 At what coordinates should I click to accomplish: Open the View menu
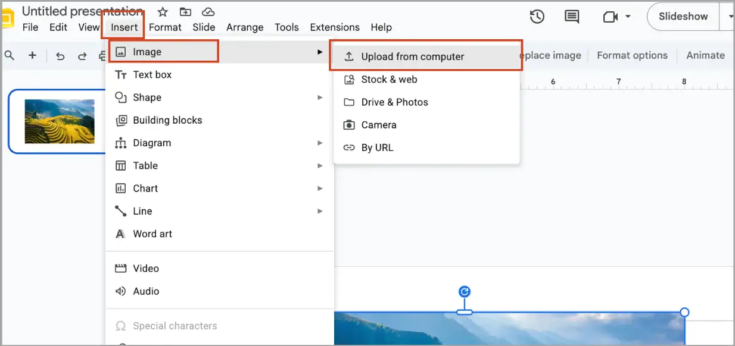(89, 27)
